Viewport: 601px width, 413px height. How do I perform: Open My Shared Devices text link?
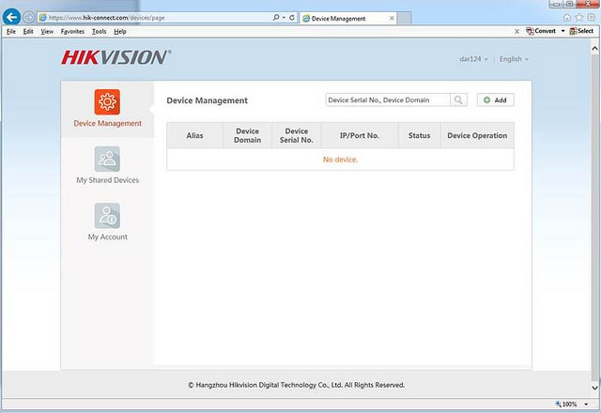pyautogui.click(x=108, y=180)
